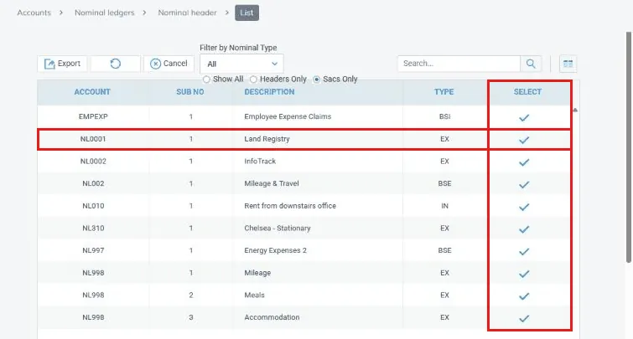Select checkmark for Accommodation row
The height and width of the screenshot is (339, 633).
tap(524, 318)
